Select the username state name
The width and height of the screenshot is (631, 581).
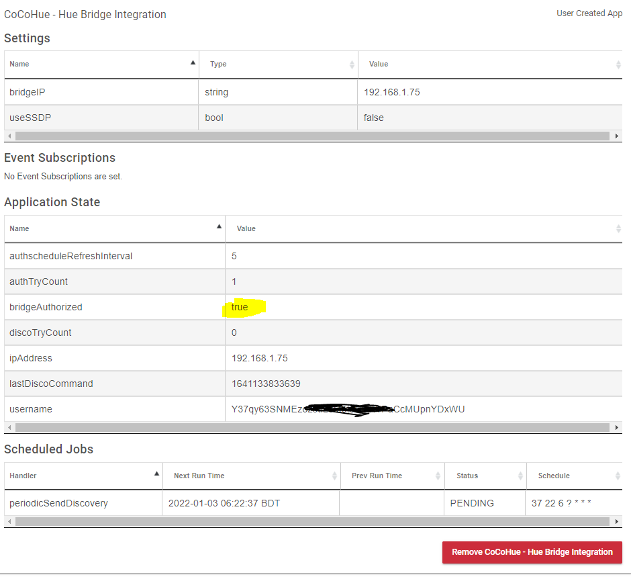tap(31, 410)
